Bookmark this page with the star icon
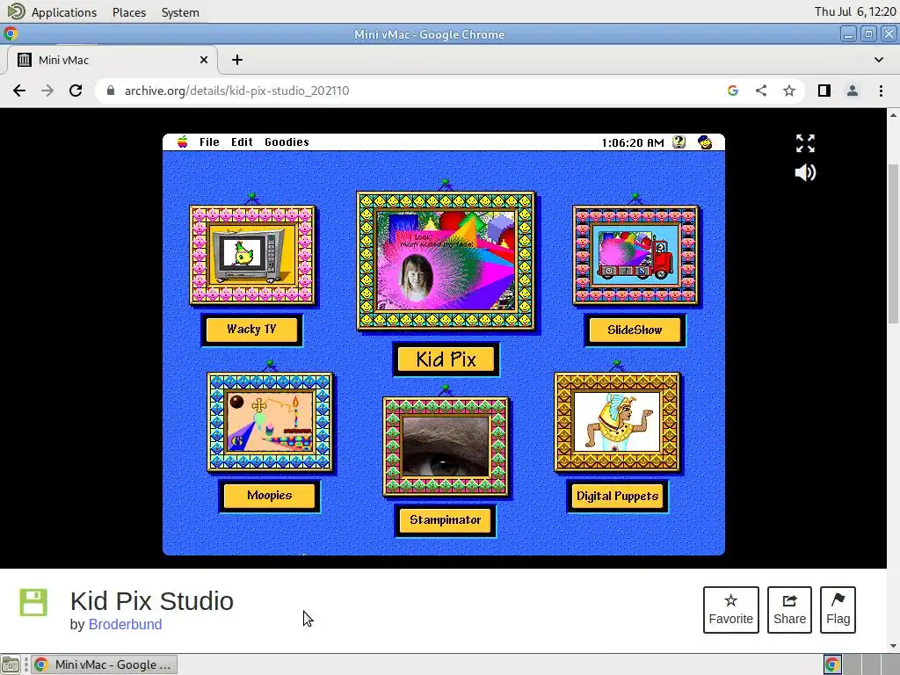The image size is (900, 675). [x=789, y=91]
